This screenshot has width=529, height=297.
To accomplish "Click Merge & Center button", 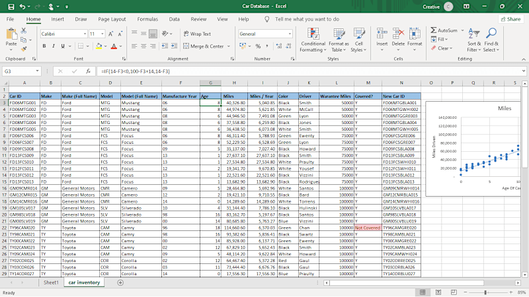I will (x=204, y=46).
